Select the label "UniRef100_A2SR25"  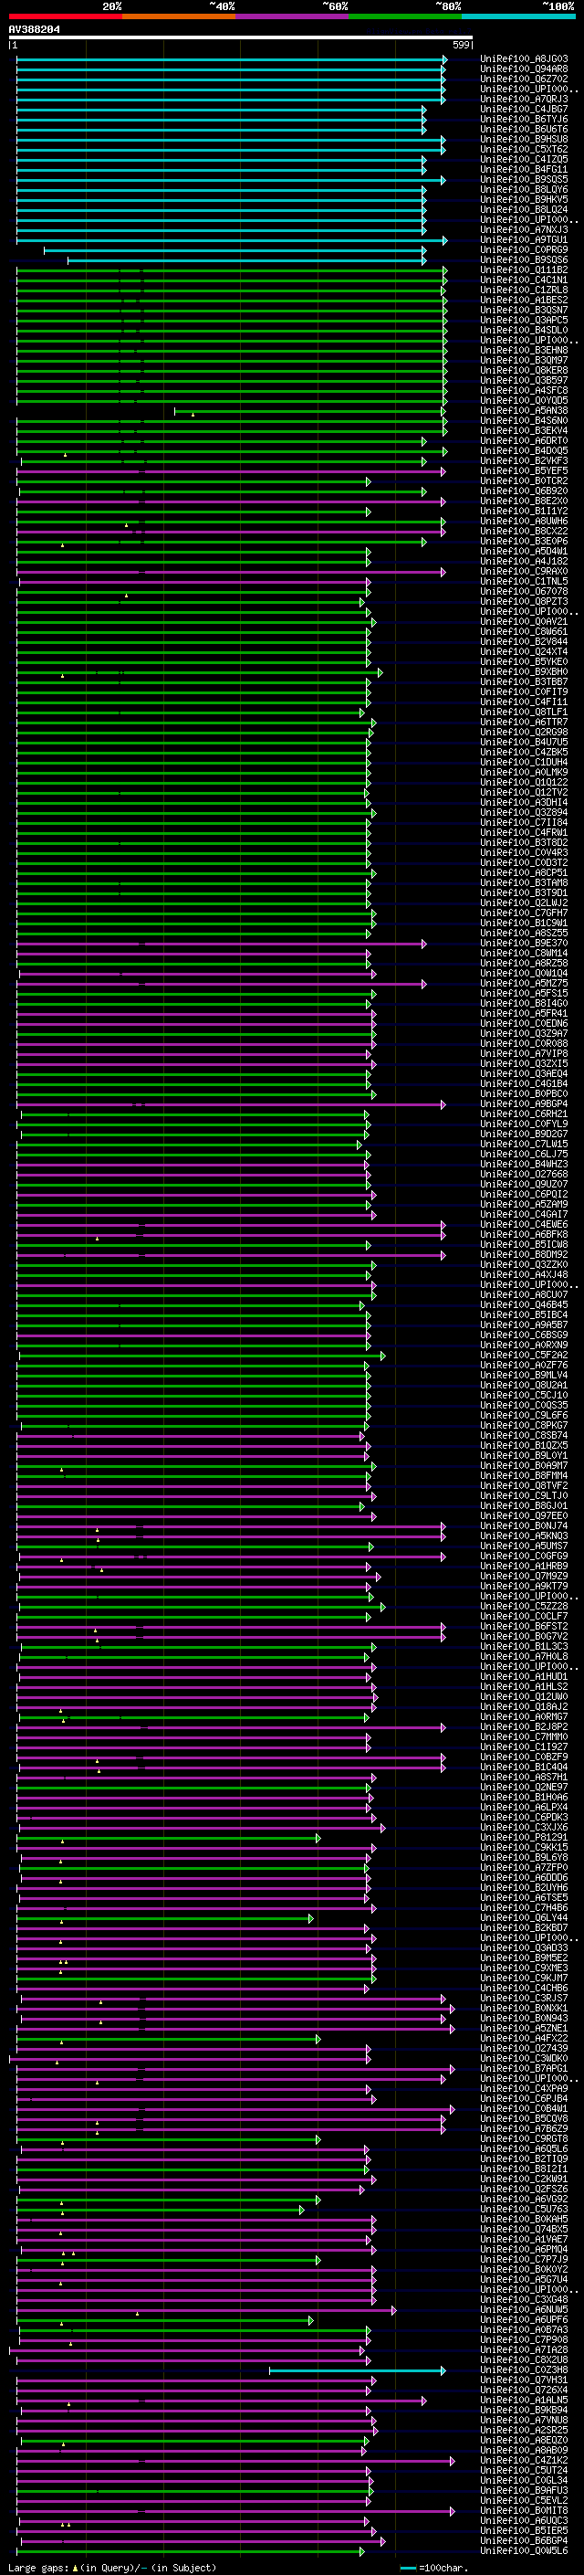[x=524, y=2430]
